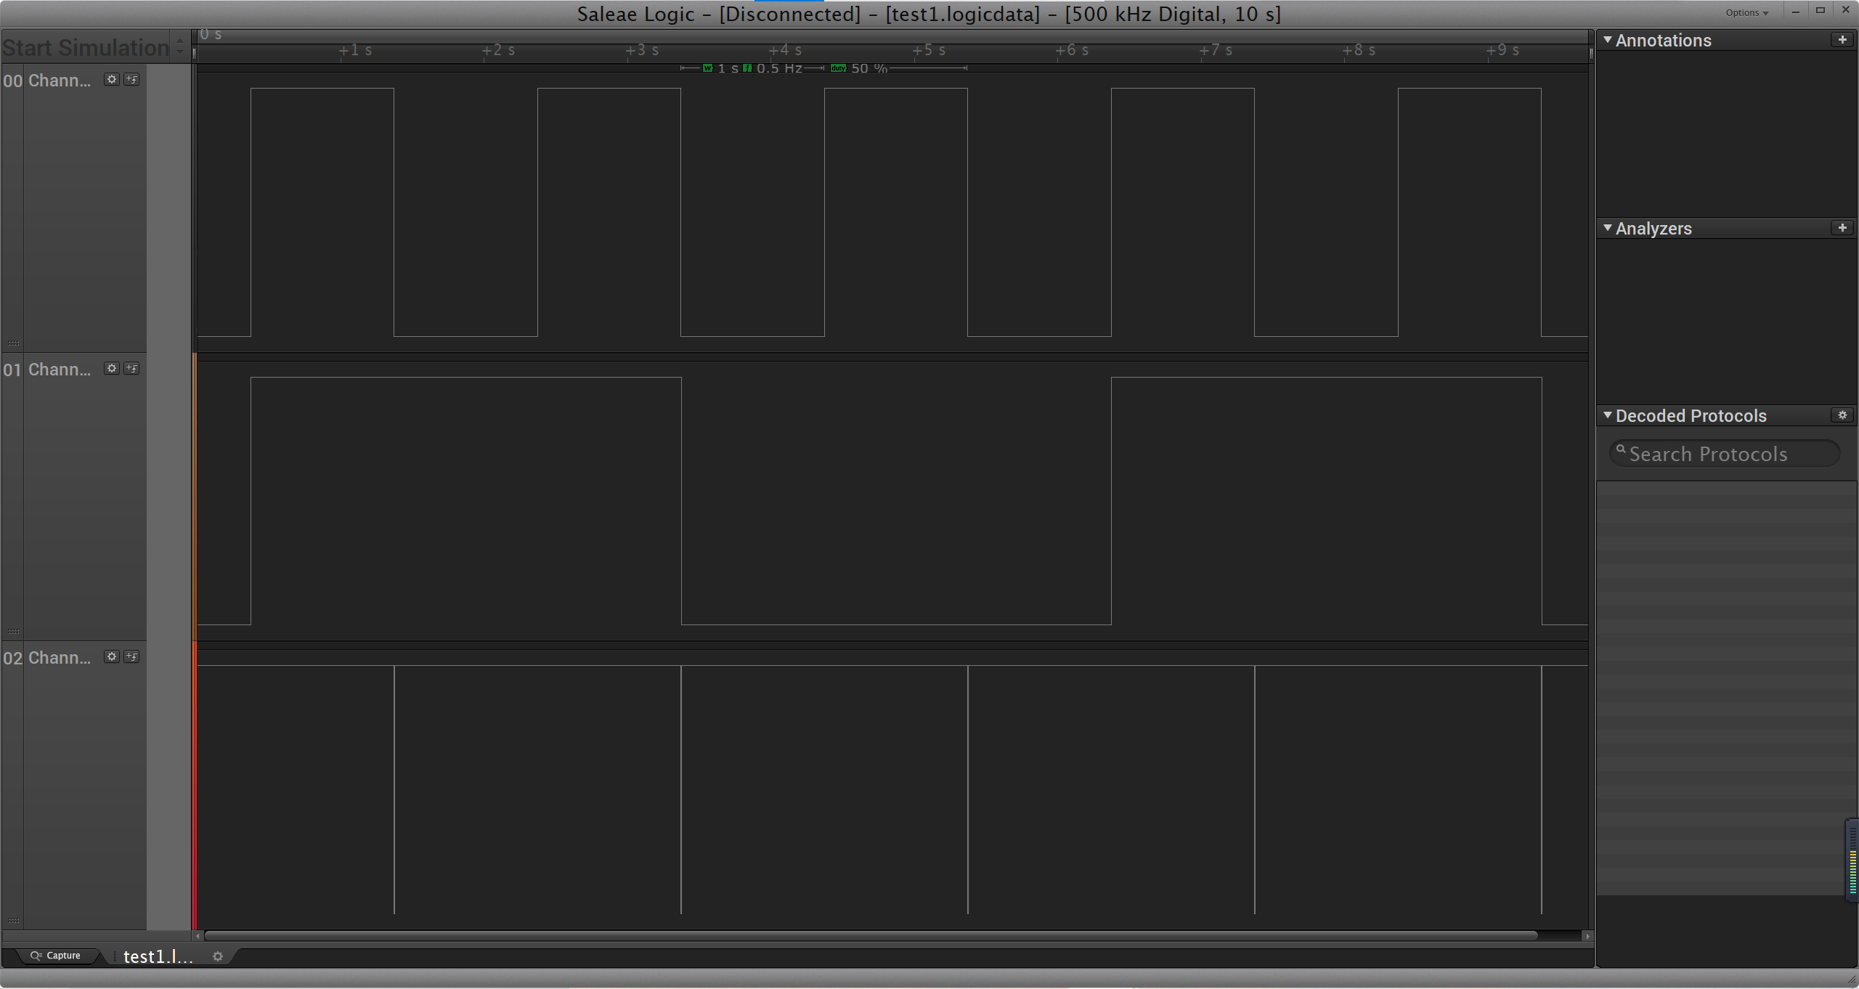
Task: Minimize the Saleae Logic window
Action: point(1796,11)
